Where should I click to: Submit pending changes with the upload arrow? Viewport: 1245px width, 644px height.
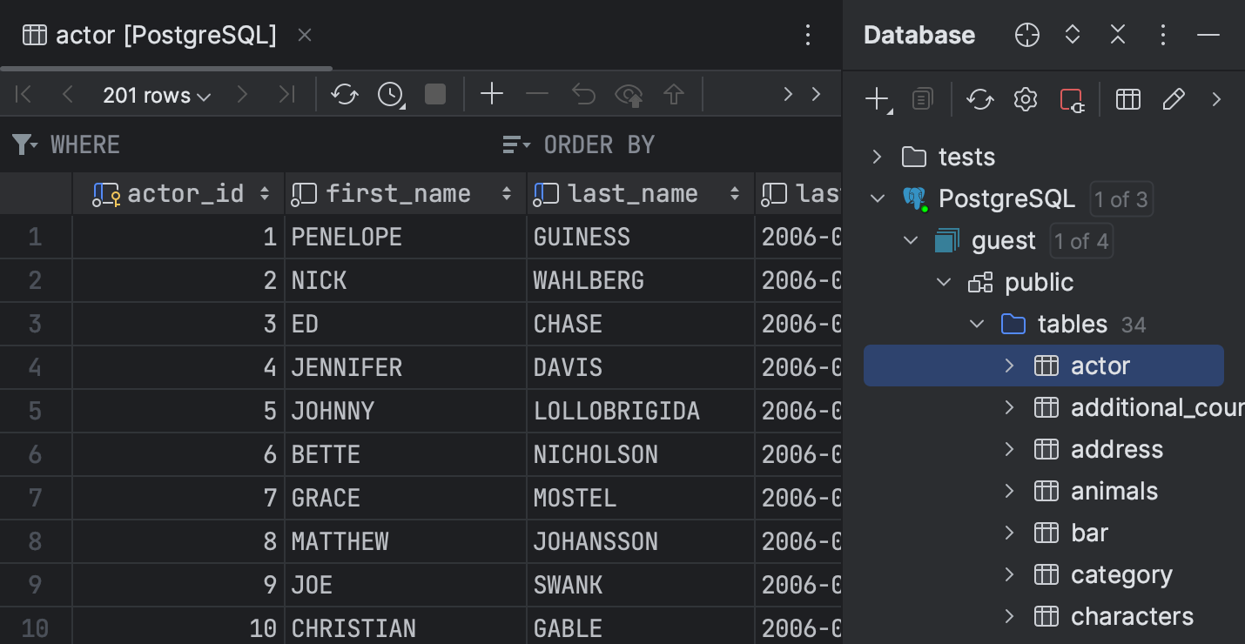674,94
